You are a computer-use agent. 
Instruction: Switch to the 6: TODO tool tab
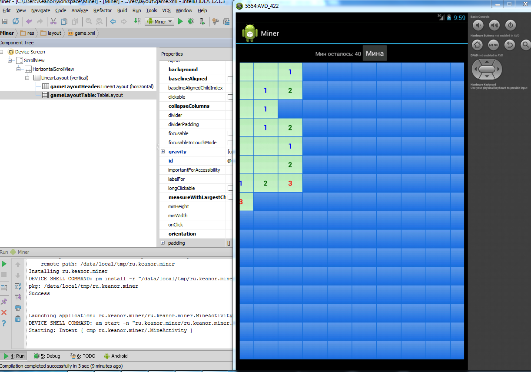click(83, 356)
